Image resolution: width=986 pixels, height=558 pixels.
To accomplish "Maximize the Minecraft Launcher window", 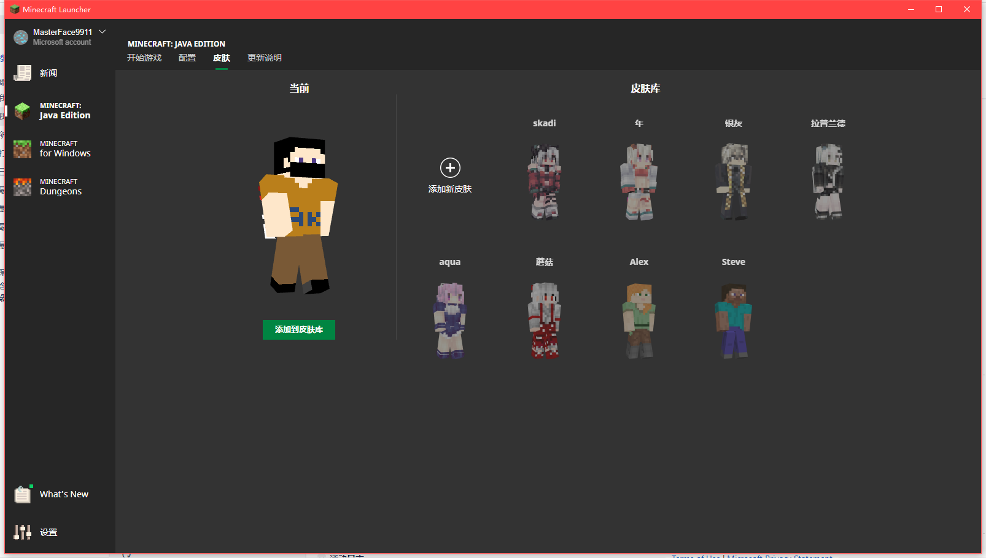I will (x=939, y=9).
